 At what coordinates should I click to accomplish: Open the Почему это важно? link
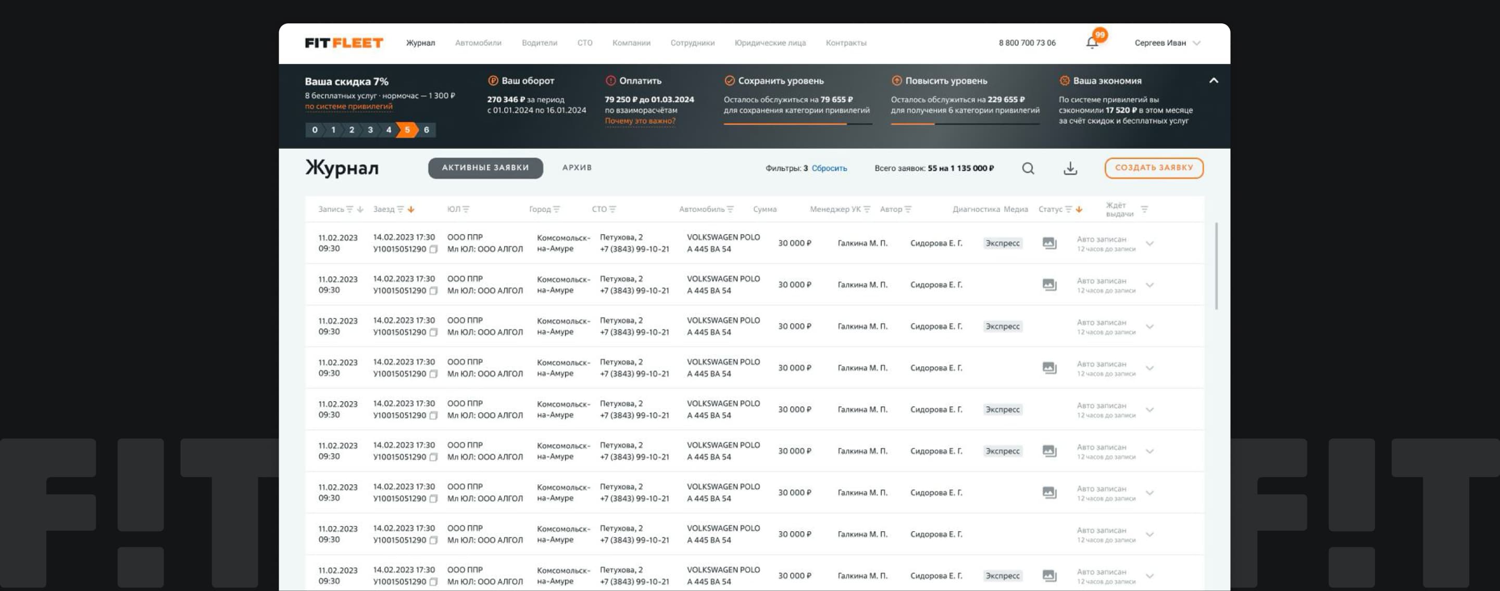[x=640, y=121]
